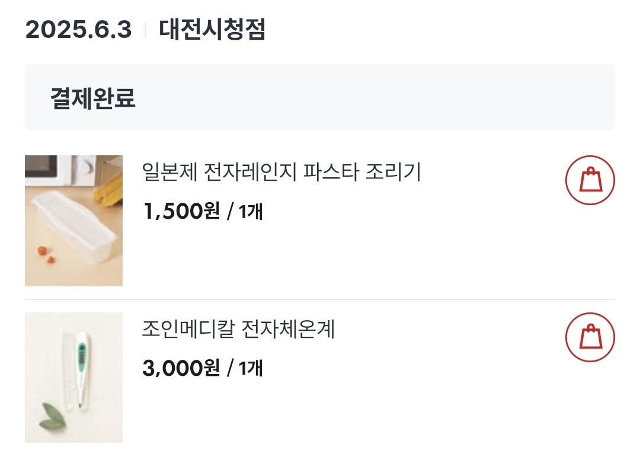Add the 전자체온계 to the shopping bag
The width and height of the screenshot is (640, 463).
tap(590, 337)
